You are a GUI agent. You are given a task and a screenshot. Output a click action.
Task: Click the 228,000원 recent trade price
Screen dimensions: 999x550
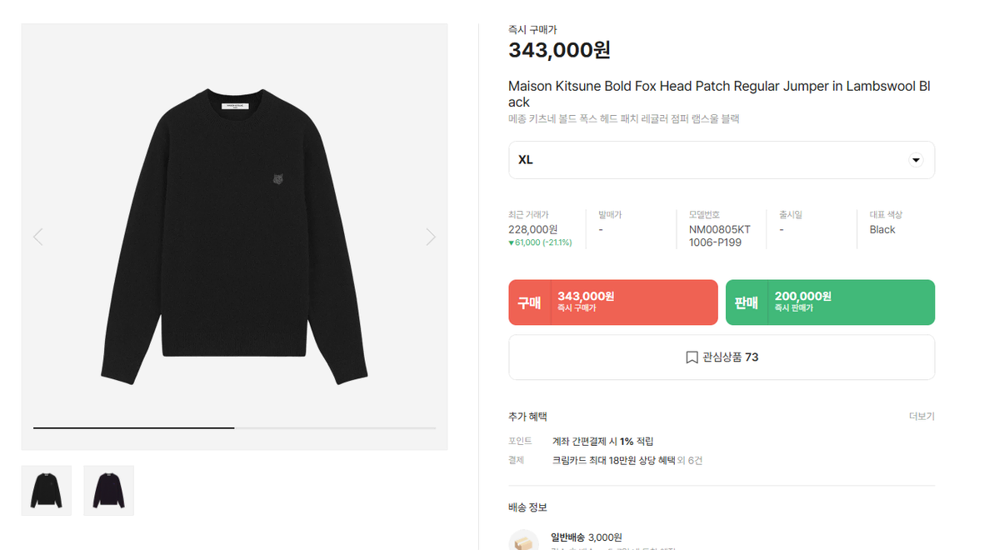point(533,229)
